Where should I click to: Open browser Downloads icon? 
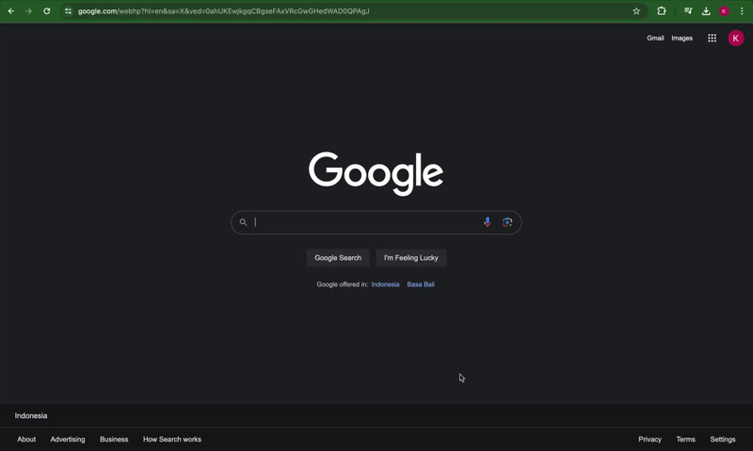click(x=706, y=11)
